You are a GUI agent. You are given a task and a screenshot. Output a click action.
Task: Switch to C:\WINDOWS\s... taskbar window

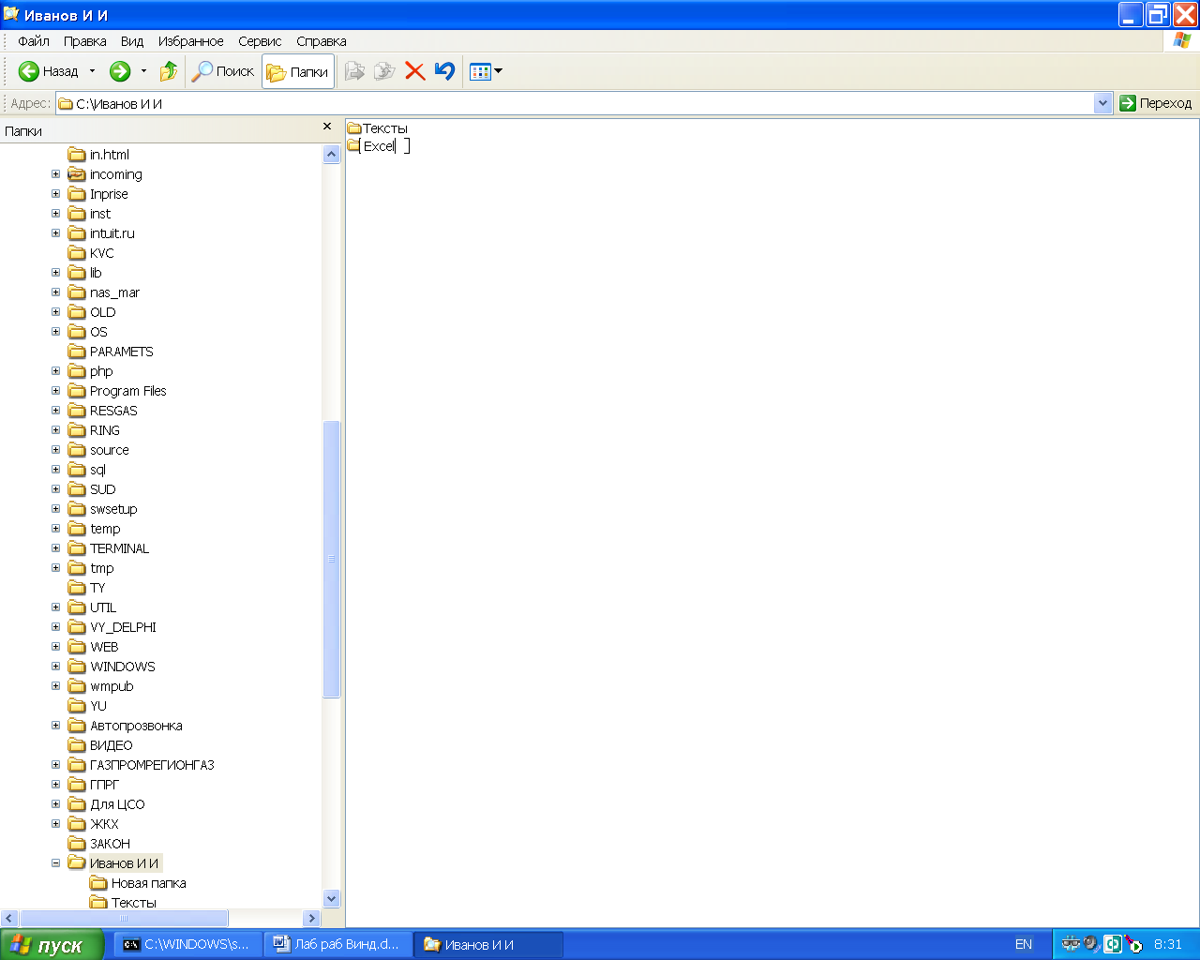187,945
